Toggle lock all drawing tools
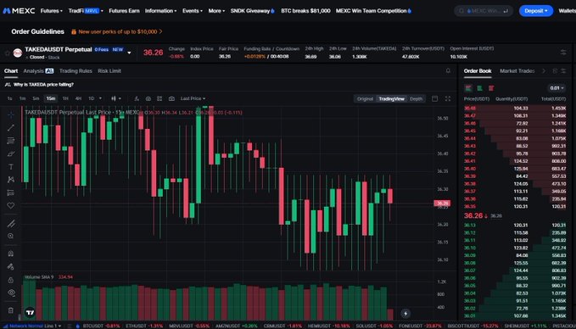 11,280
